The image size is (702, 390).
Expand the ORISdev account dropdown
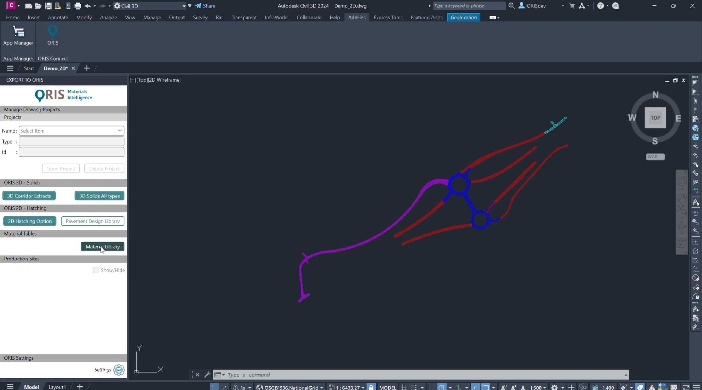coord(563,6)
